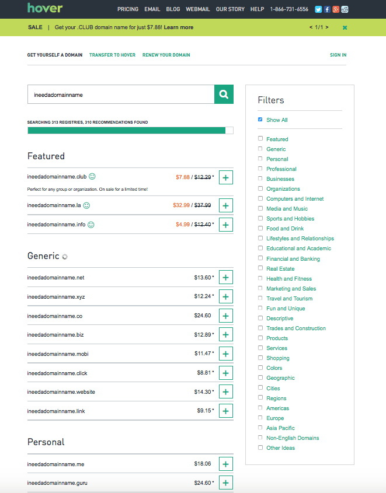The image size is (386, 493).
Task: Check the Europe filter checkbox
Action: (x=260, y=418)
